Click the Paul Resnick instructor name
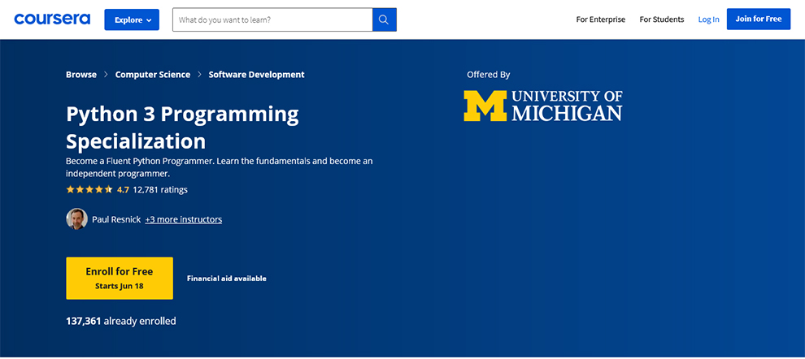The height and width of the screenshot is (359, 805). tap(116, 219)
